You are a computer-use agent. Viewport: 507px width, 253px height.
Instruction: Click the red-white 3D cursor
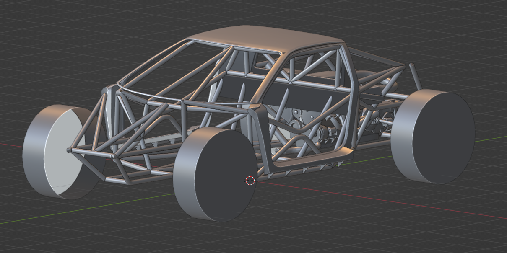pyautogui.click(x=250, y=181)
